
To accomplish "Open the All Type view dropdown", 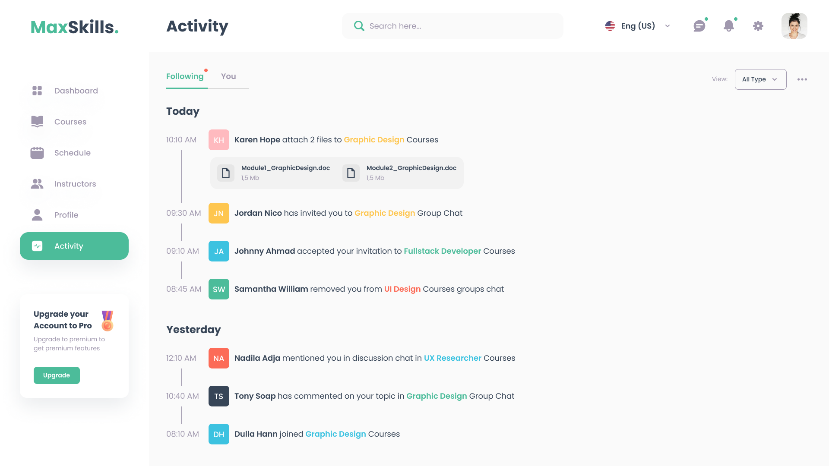I will click(x=760, y=79).
